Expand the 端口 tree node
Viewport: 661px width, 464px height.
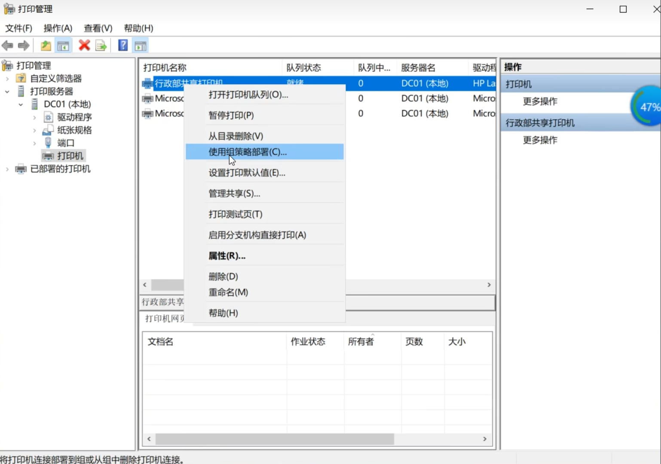[34, 143]
